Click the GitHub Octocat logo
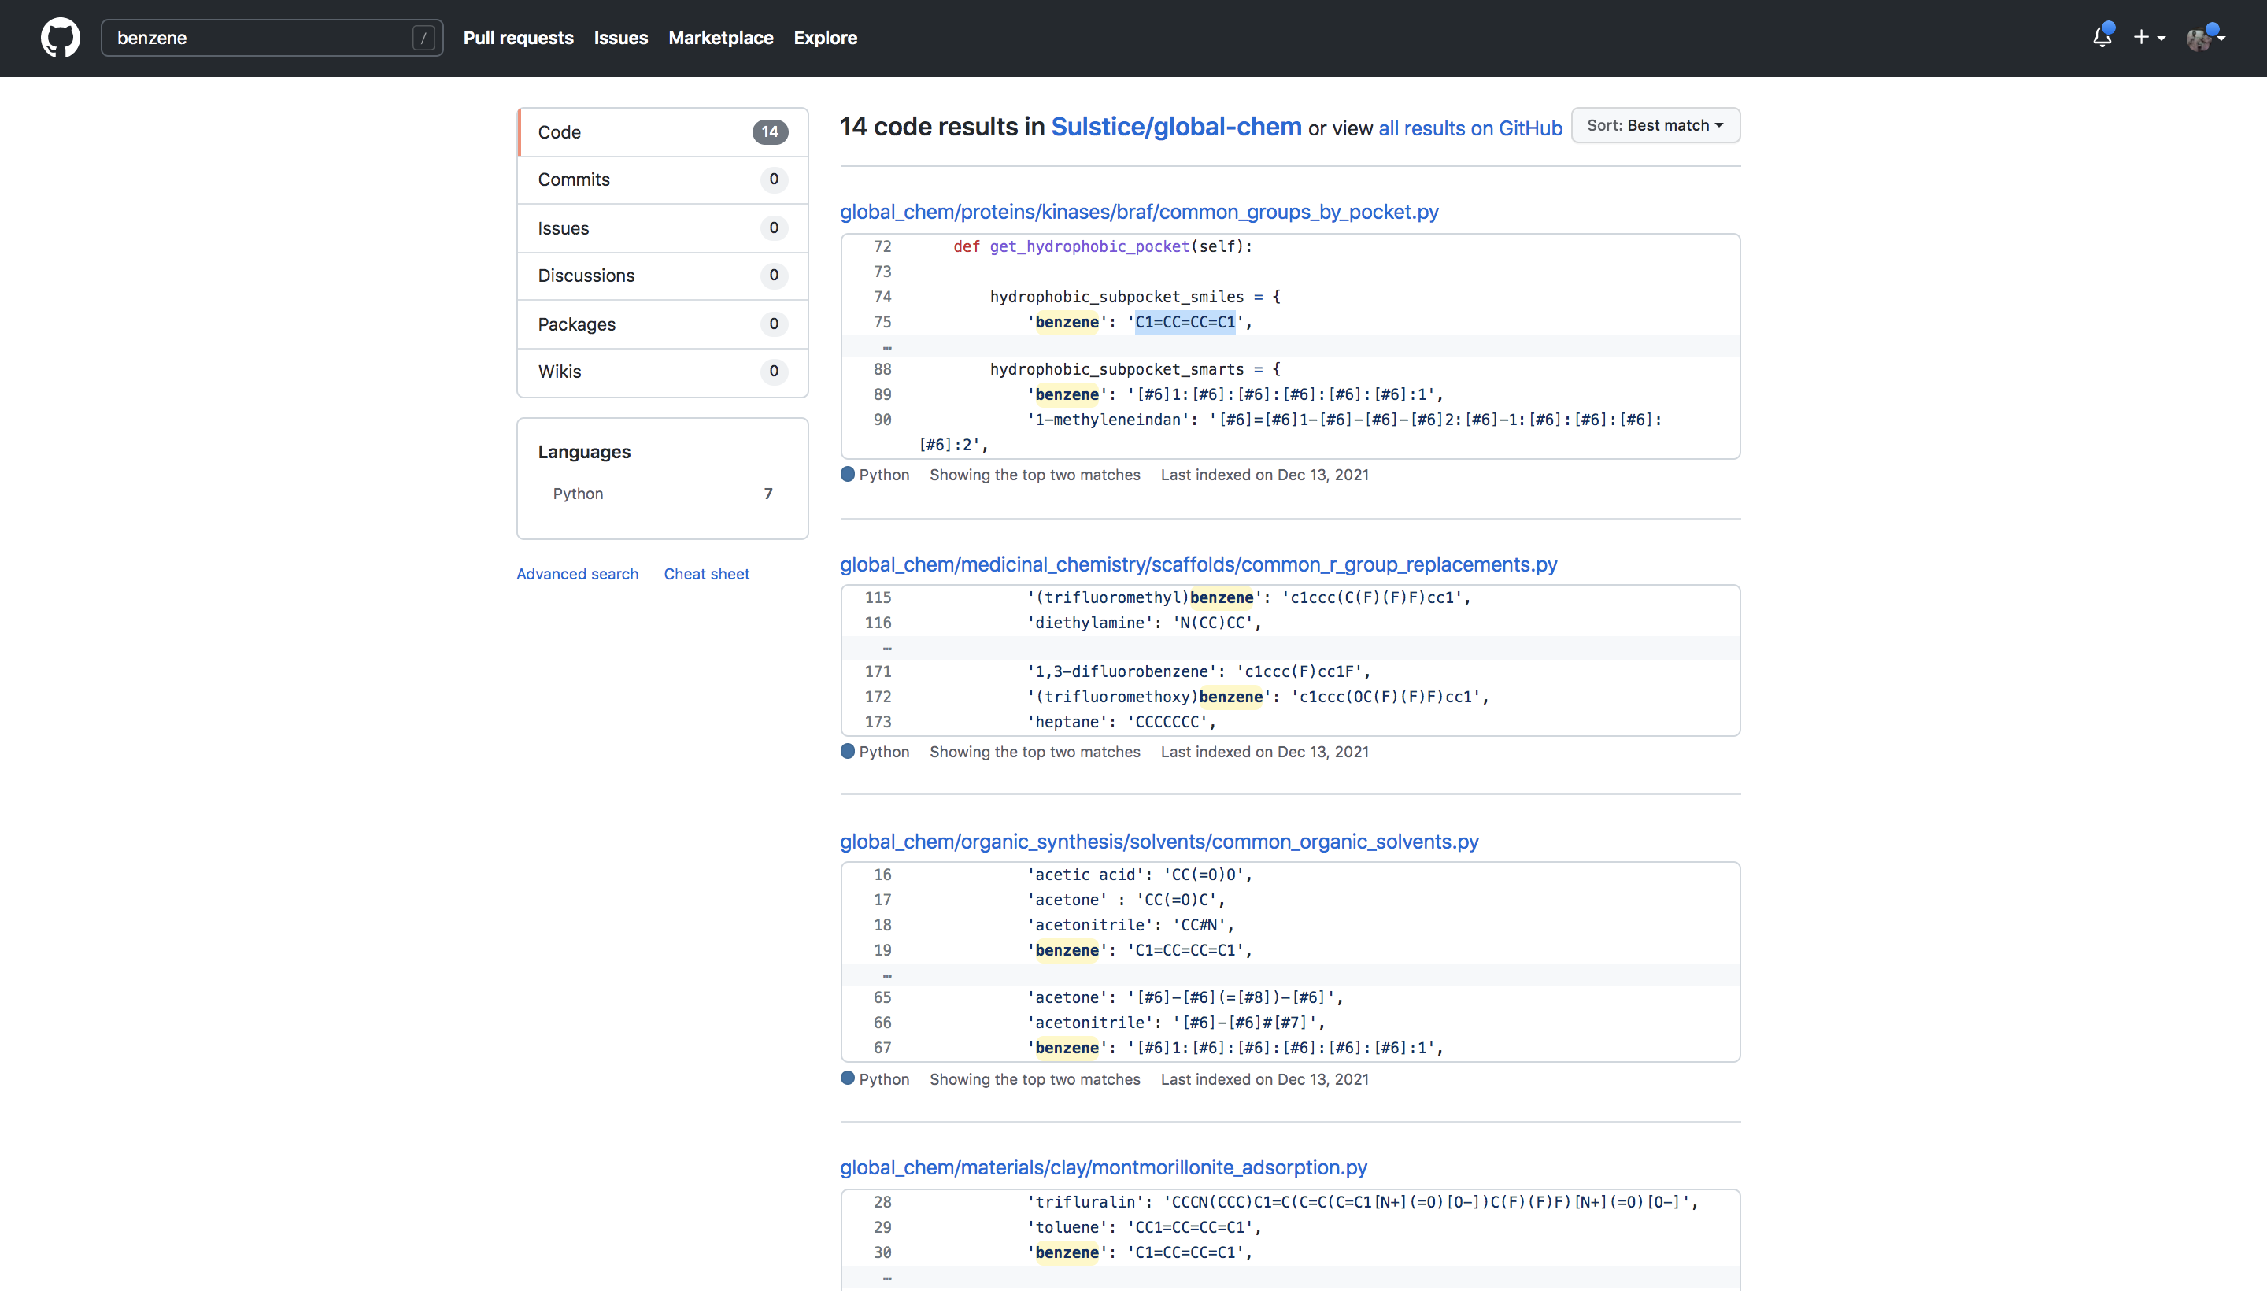This screenshot has width=2267, height=1291. tap(61, 38)
